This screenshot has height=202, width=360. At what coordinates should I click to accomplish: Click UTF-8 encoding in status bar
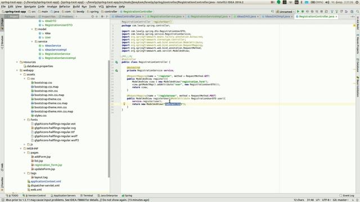pos(326,200)
